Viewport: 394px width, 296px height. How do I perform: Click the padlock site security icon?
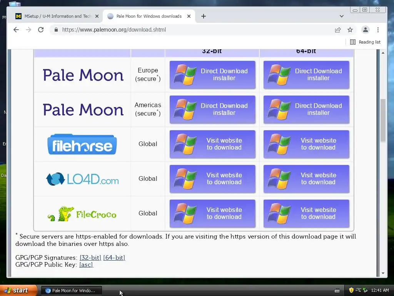pos(56,30)
